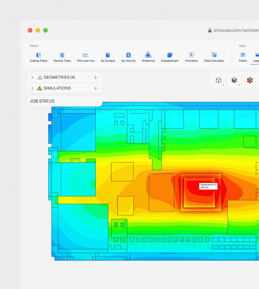The height and width of the screenshot is (289, 259).
Task: Click the SIMULATIONS colored cubes icon
Action: coord(40,88)
